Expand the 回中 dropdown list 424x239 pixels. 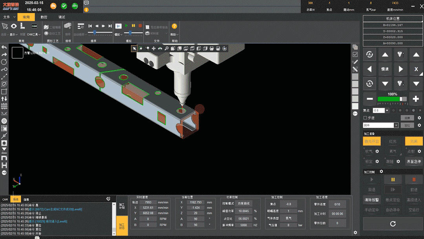(x=396, y=125)
